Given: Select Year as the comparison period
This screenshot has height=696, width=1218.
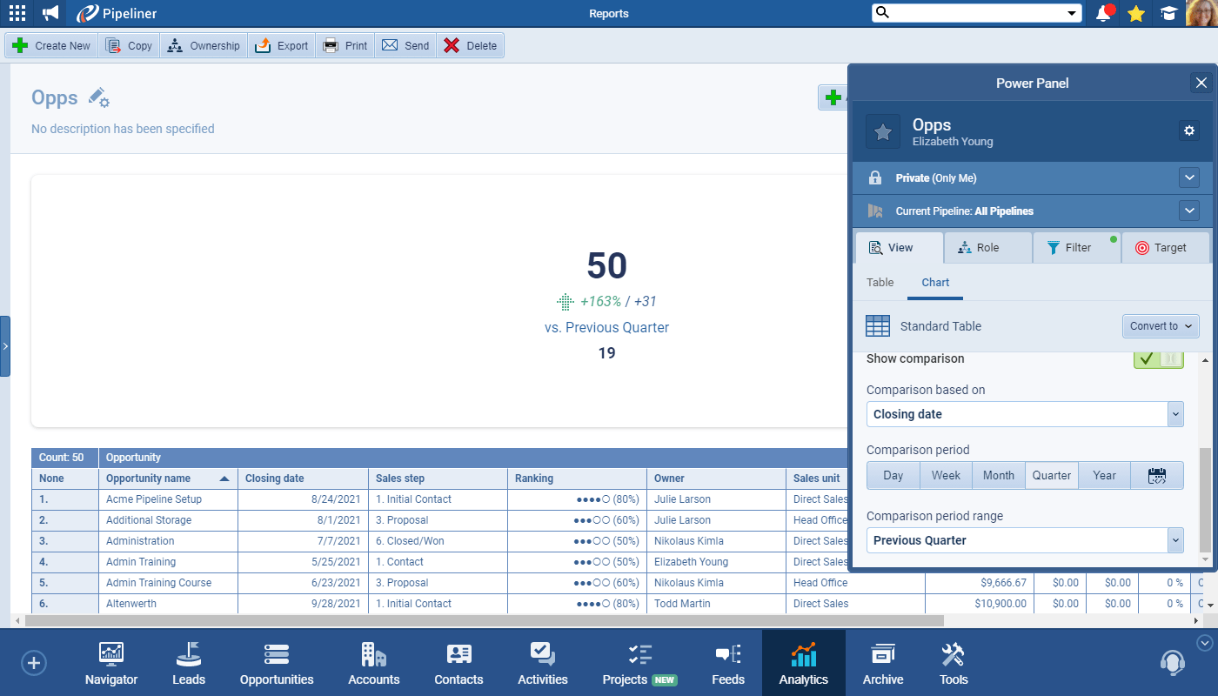Looking at the screenshot, I should click(1104, 475).
